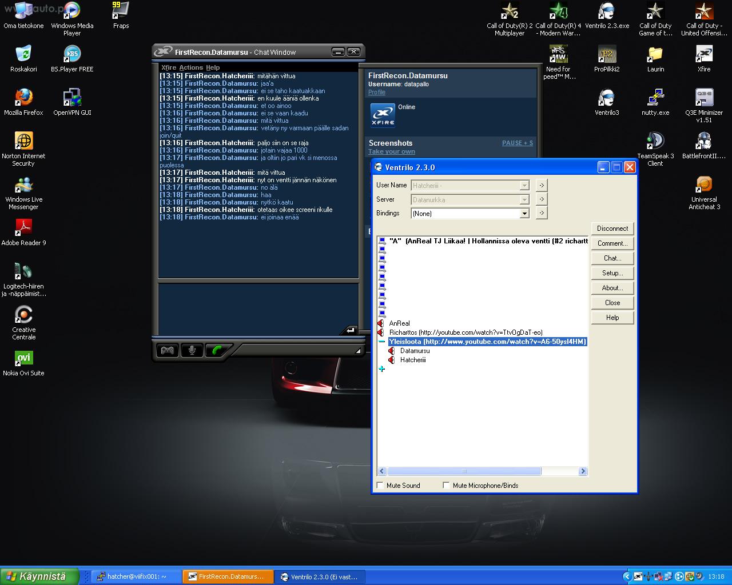Screen dimensions: 732x585
Task: Enable the Mute Sound checkbox
Action: pyautogui.click(x=380, y=486)
